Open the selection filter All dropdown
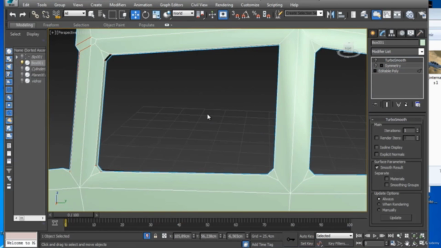The width and height of the screenshot is (441, 248). click(x=74, y=14)
